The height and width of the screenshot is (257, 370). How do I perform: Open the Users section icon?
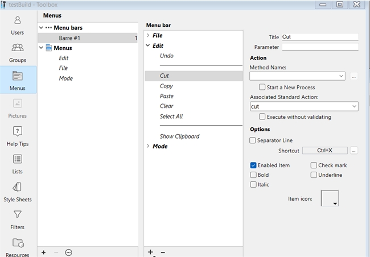tap(18, 20)
